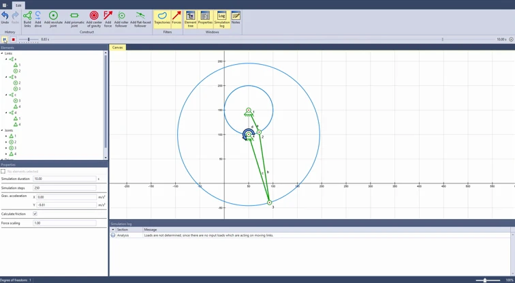This screenshot has height=283, width=515.
Task: Select joint 3 under link b
Action: 17,89
